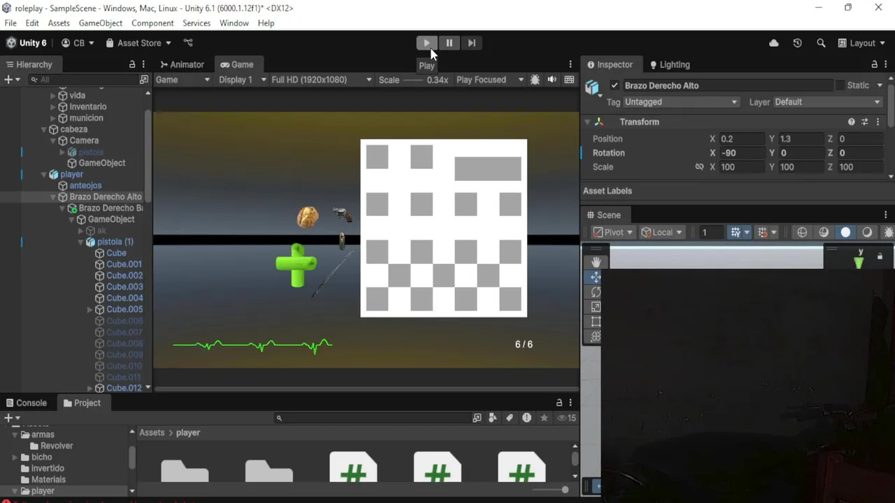Open the Layer Default dropdown
This screenshot has height=503, width=895.
click(x=827, y=102)
